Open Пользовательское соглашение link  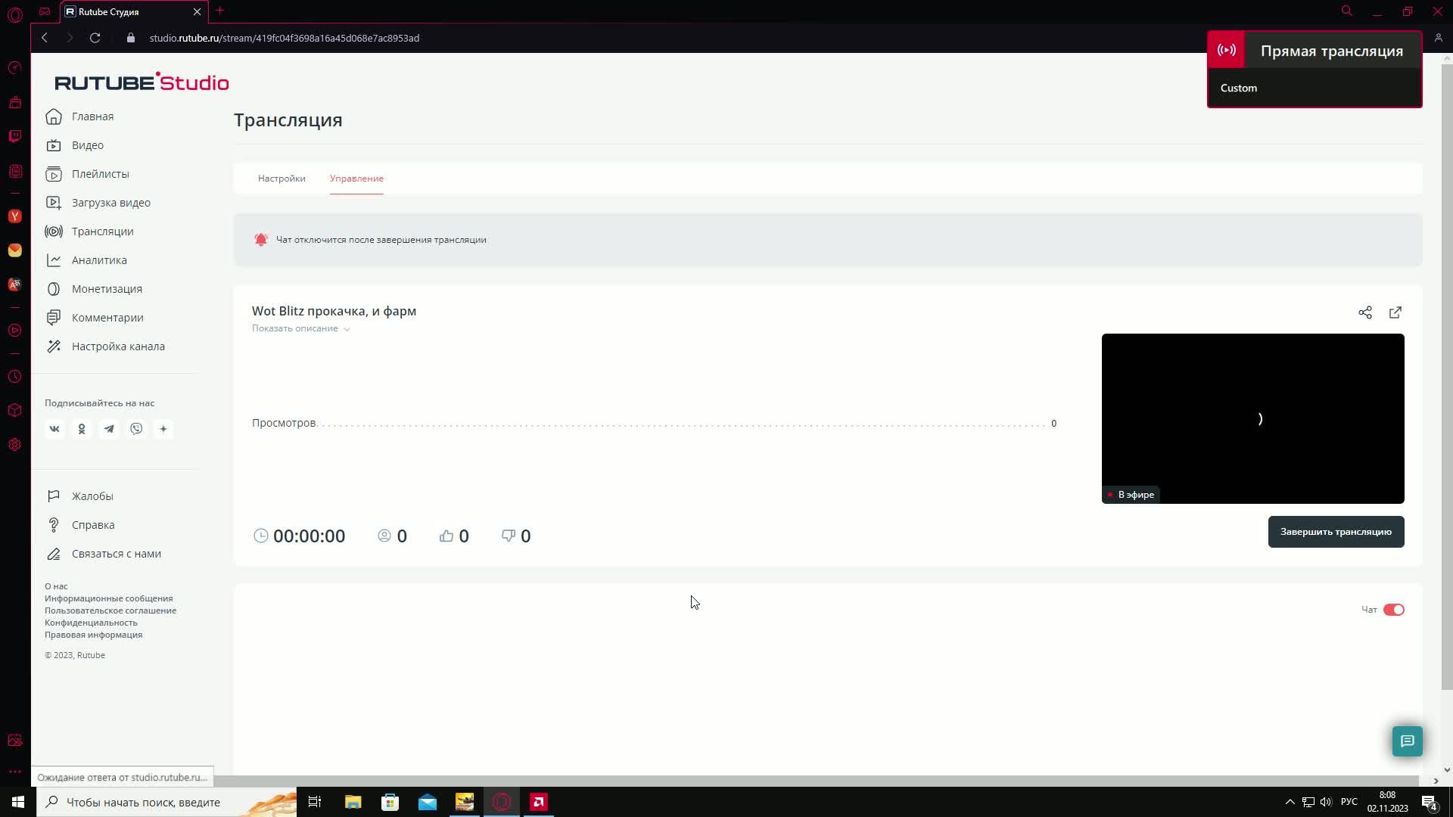click(x=110, y=610)
